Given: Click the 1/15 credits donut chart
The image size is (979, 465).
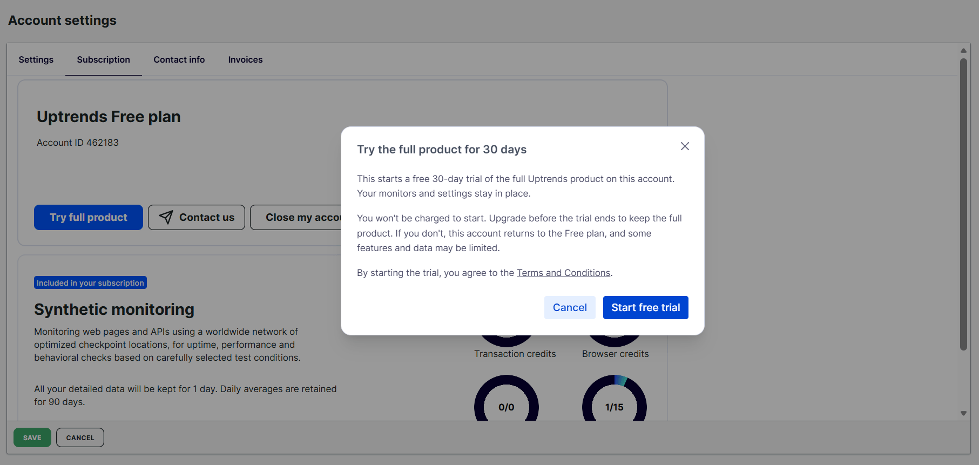Looking at the screenshot, I should click(x=615, y=398).
